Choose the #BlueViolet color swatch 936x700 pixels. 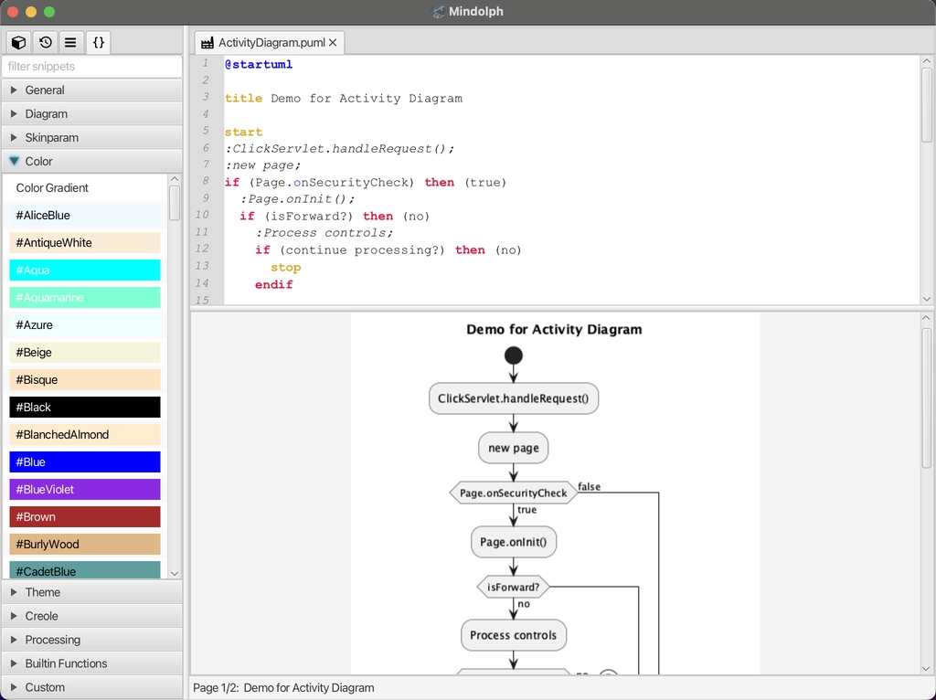click(85, 490)
